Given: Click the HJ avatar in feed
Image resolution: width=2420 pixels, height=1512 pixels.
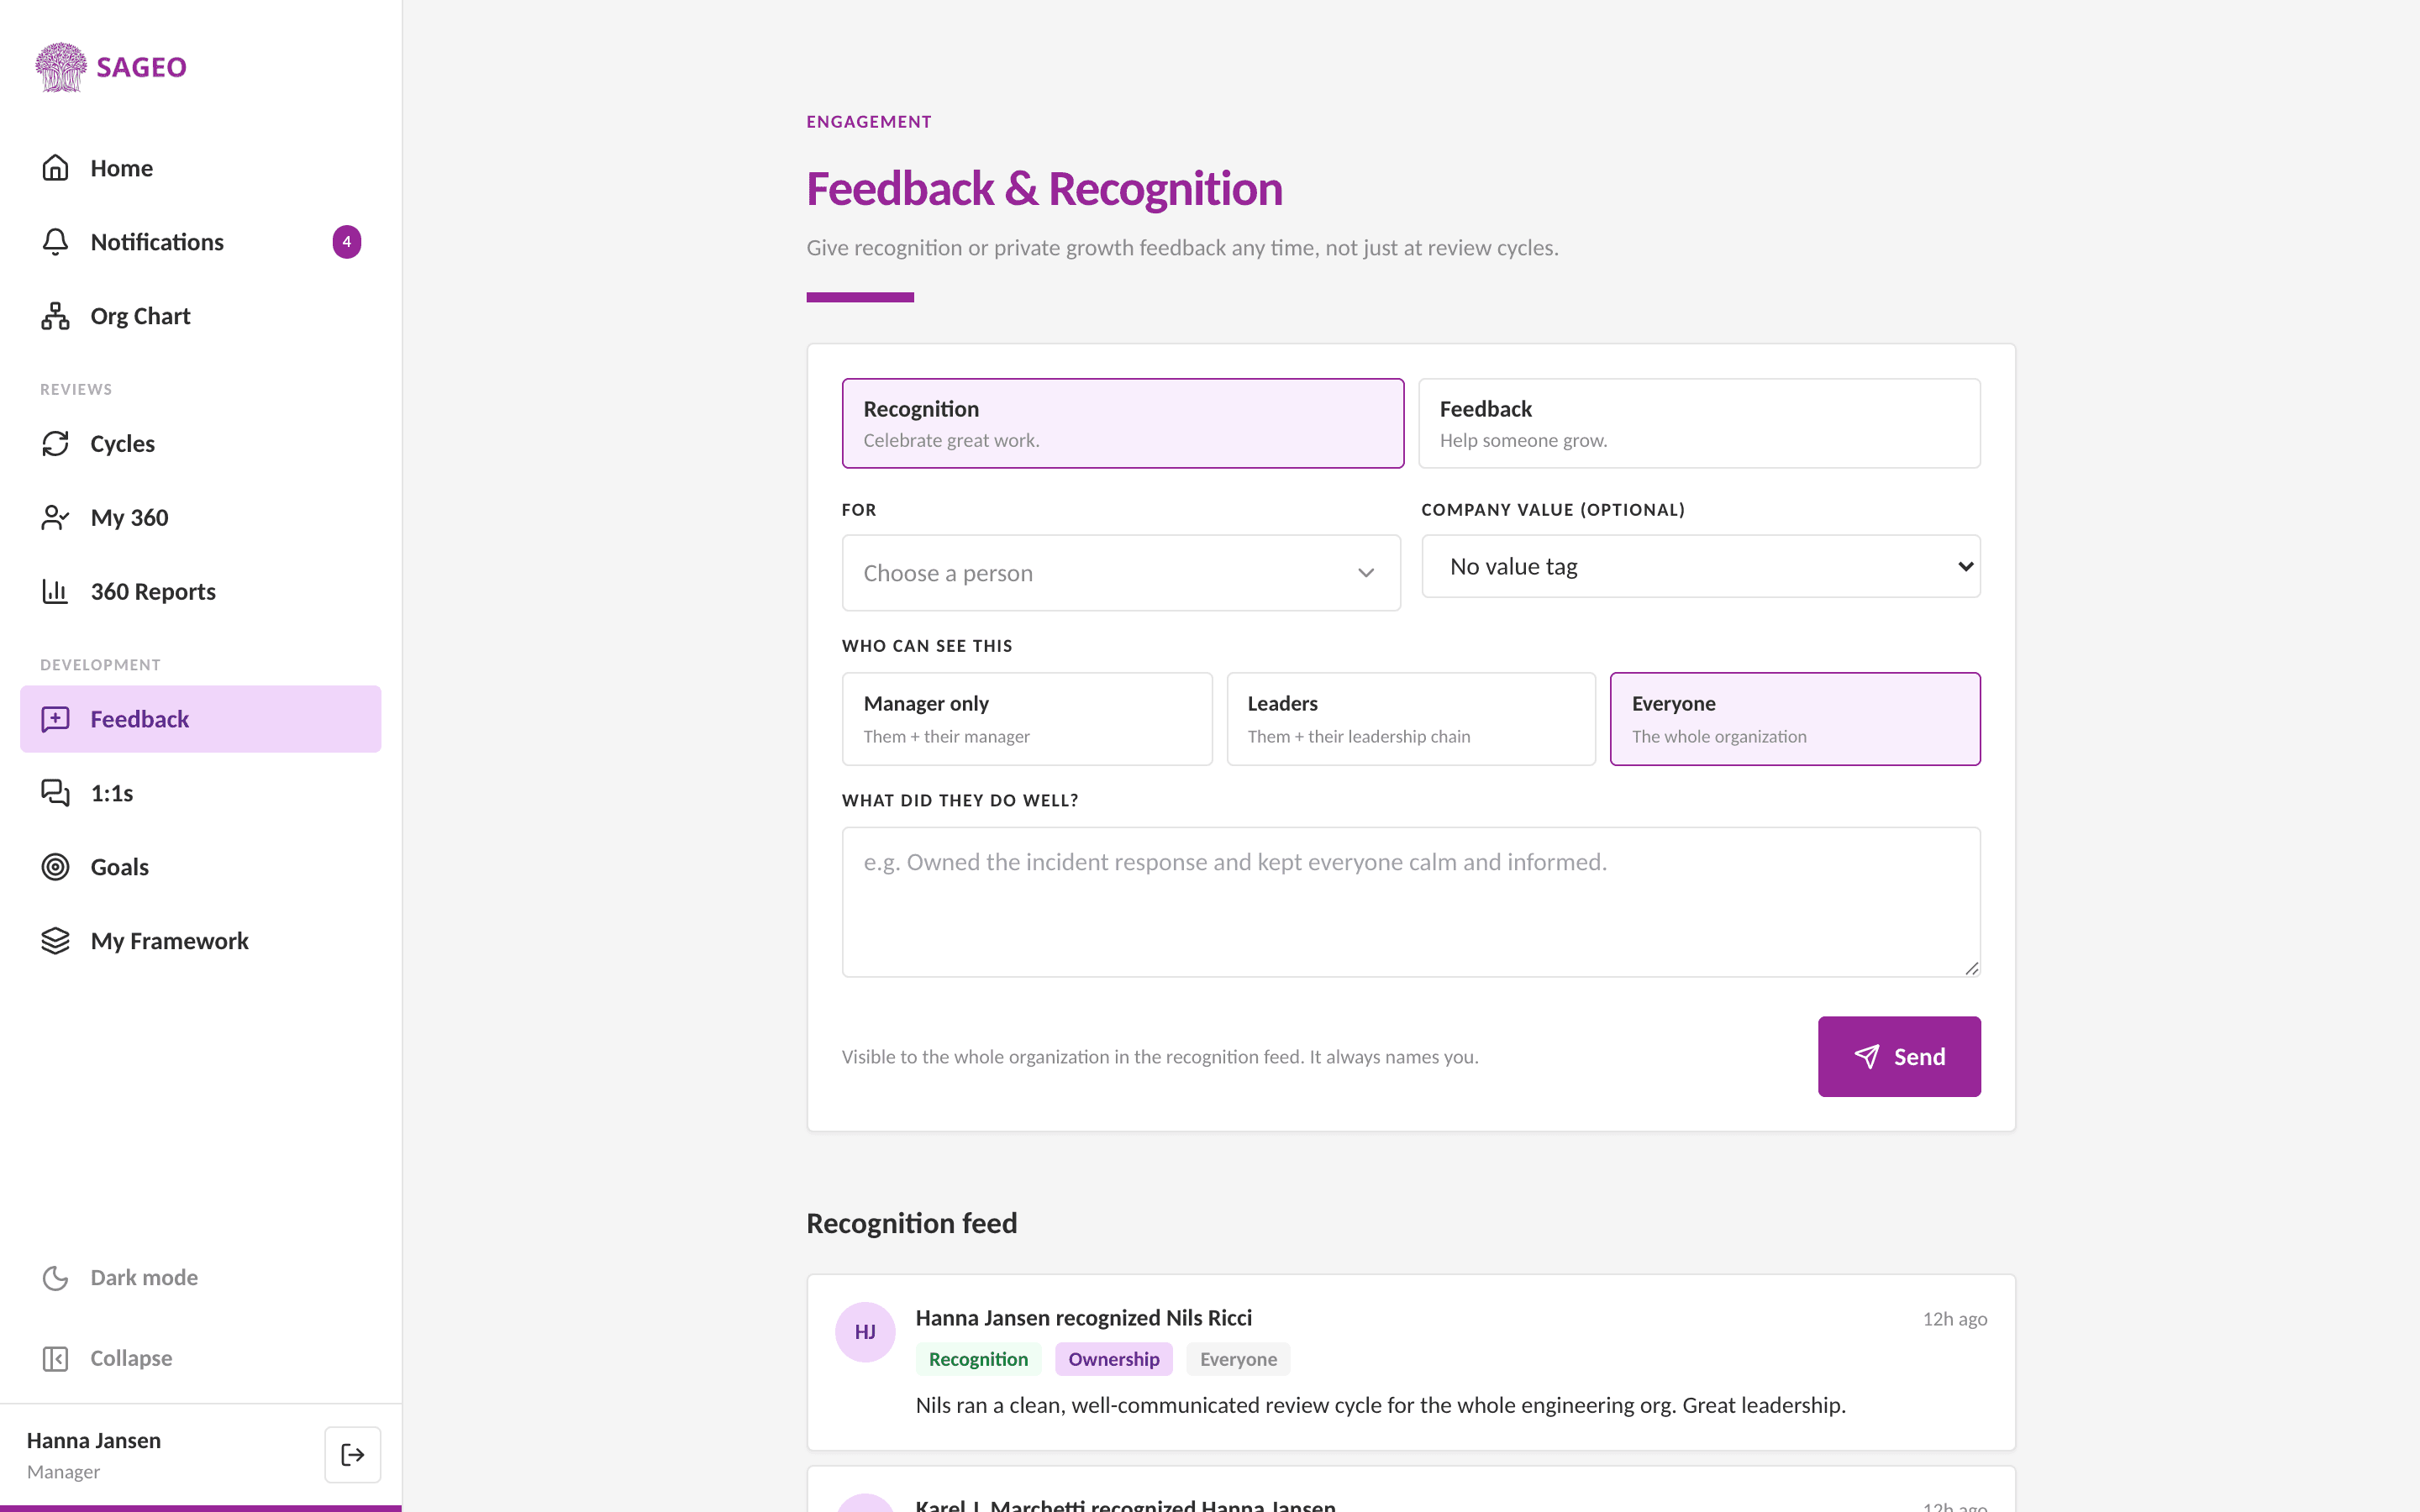Looking at the screenshot, I should 865,1332.
